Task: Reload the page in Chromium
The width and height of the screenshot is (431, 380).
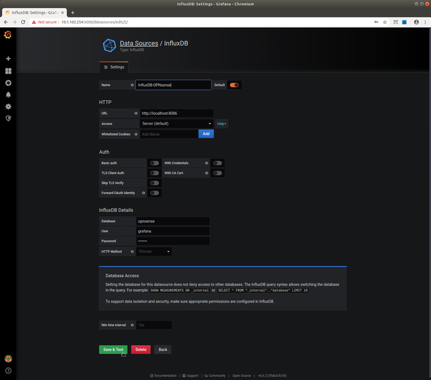Action: pyautogui.click(x=23, y=22)
